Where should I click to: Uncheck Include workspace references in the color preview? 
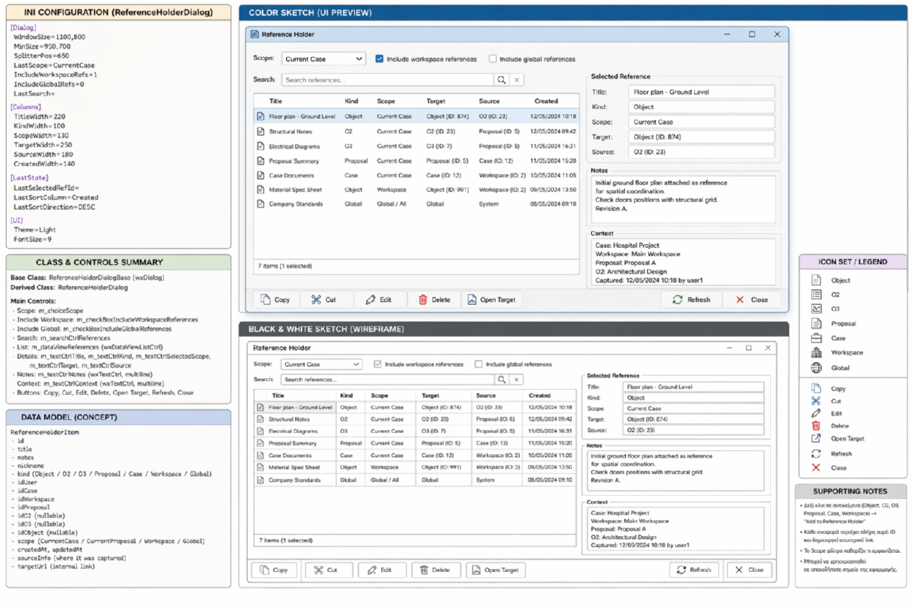point(380,59)
